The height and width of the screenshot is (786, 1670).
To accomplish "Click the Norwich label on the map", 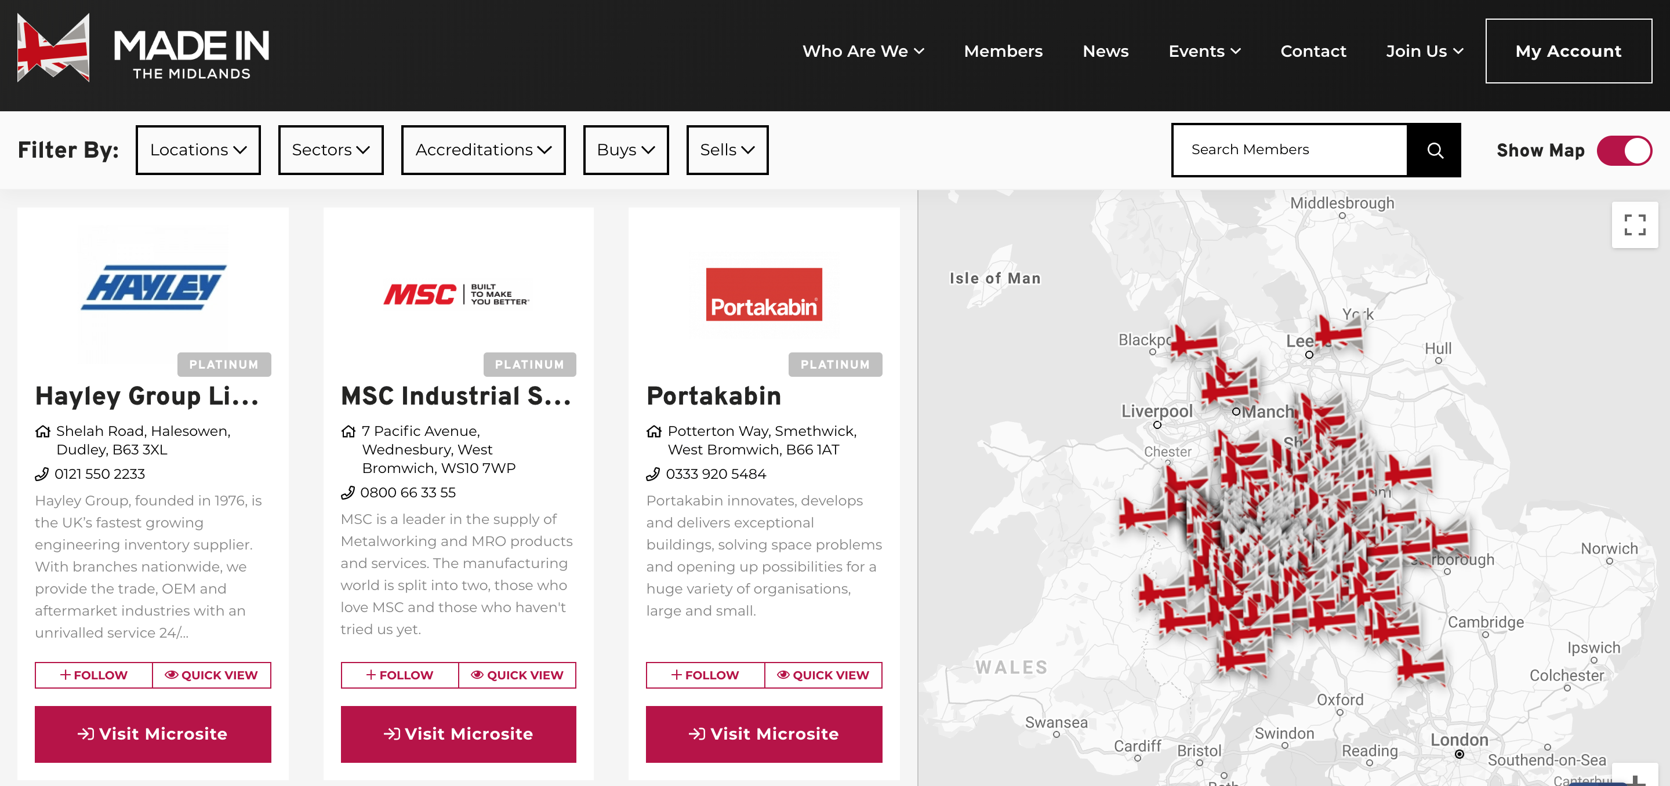I will tap(1609, 549).
